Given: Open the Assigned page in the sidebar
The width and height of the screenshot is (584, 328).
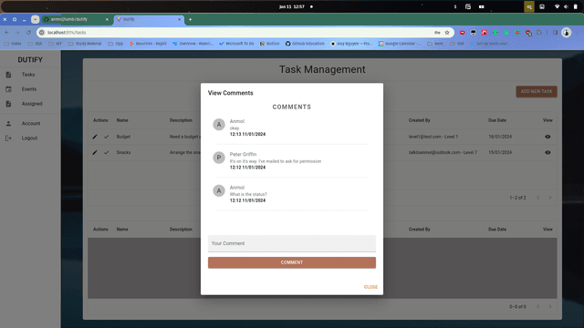Looking at the screenshot, I should pos(32,104).
